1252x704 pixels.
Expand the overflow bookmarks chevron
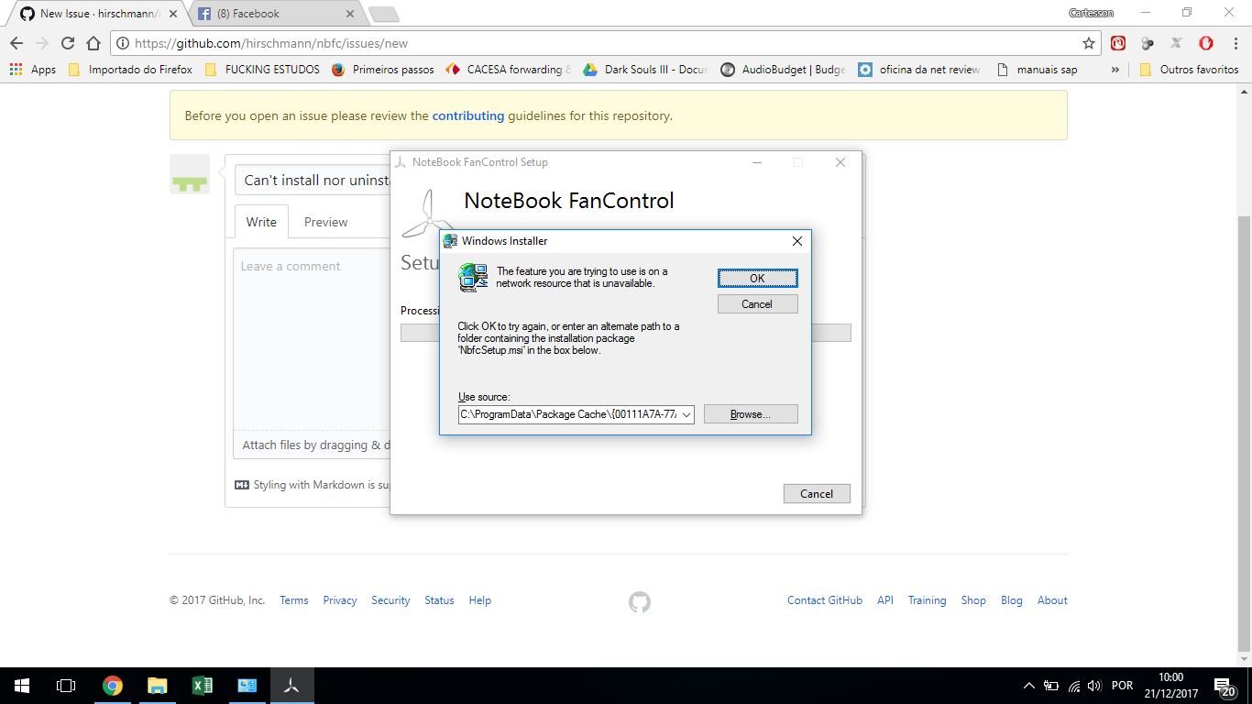[1116, 69]
